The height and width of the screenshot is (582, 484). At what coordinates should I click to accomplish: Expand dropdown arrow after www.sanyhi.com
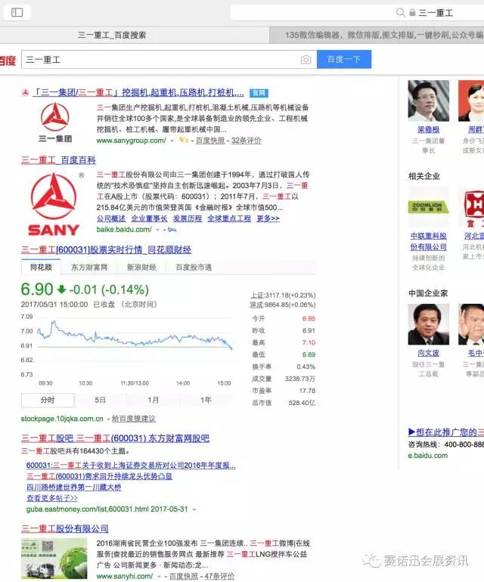[x=159, y=577]
